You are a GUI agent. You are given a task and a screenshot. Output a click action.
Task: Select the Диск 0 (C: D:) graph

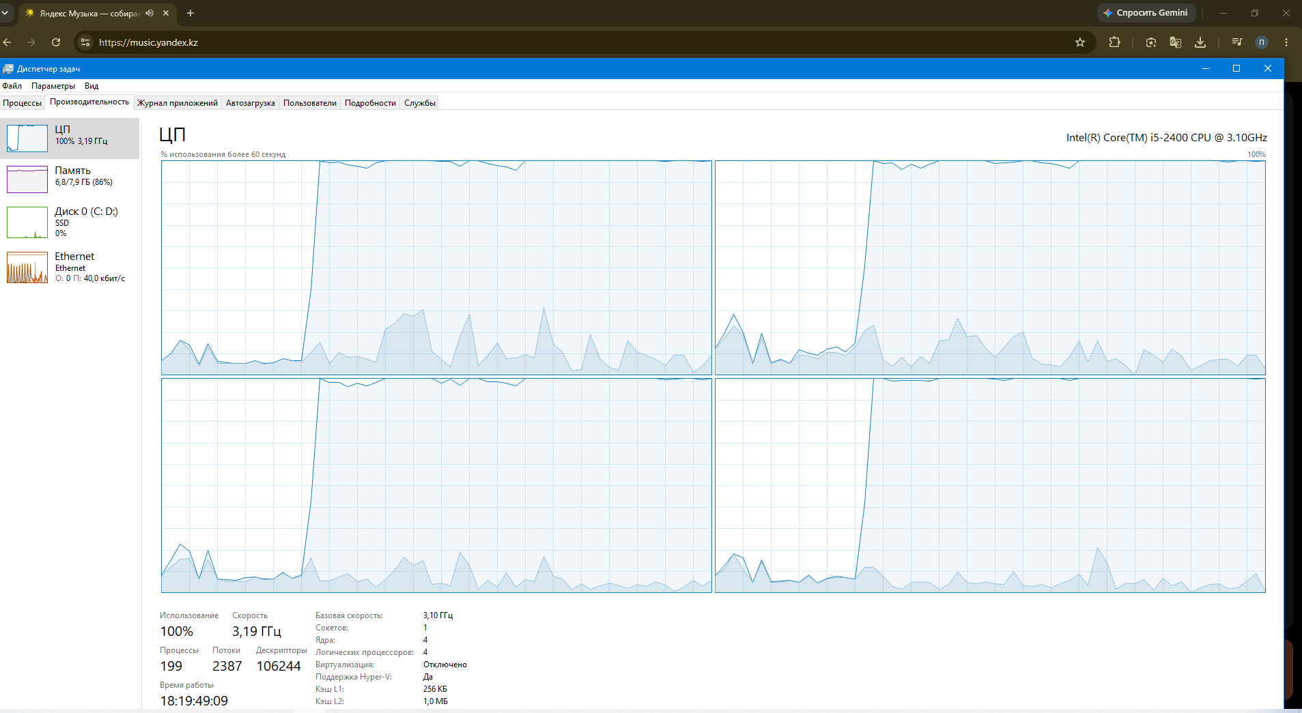27,222
